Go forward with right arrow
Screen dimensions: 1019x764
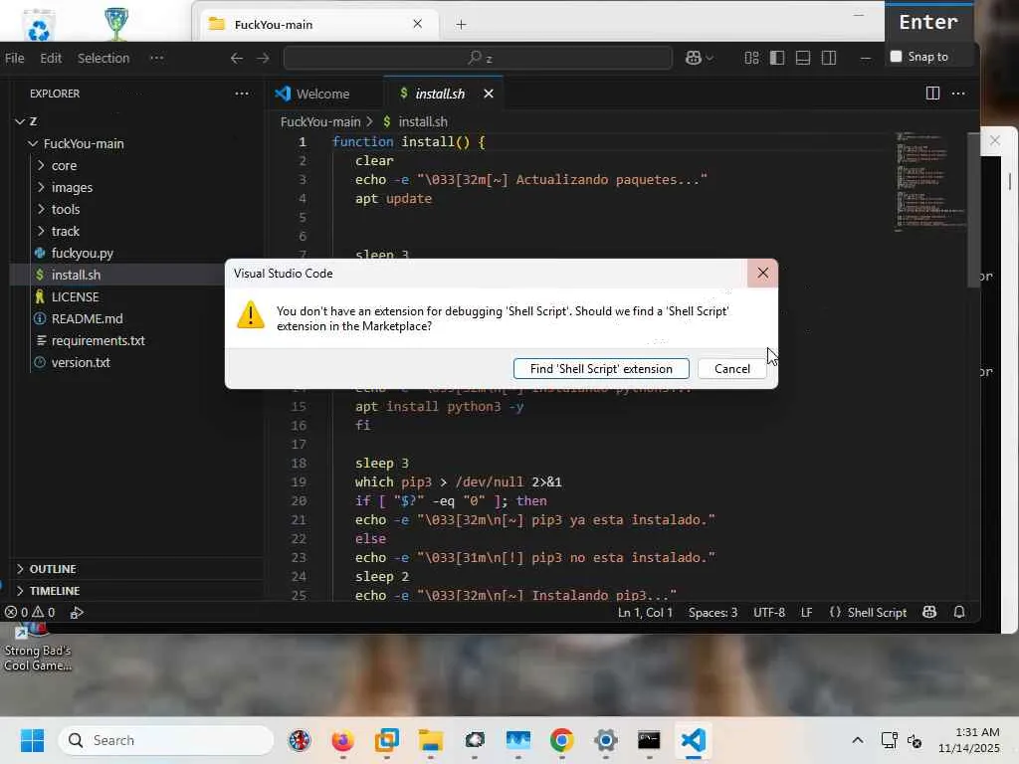263,58
